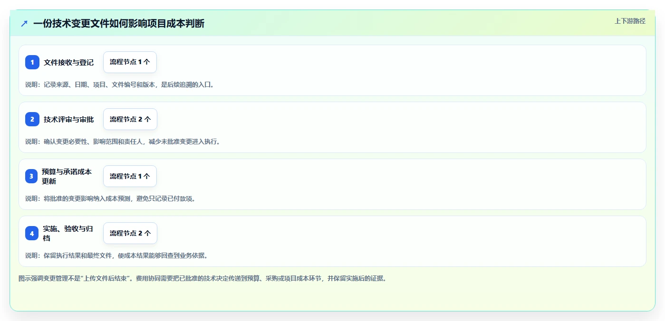Open 流程节点 1 个 for 文件接收与登记
The width and height of the screenshot is (665, 321).
pyautogui.click(x=130, y=62)
